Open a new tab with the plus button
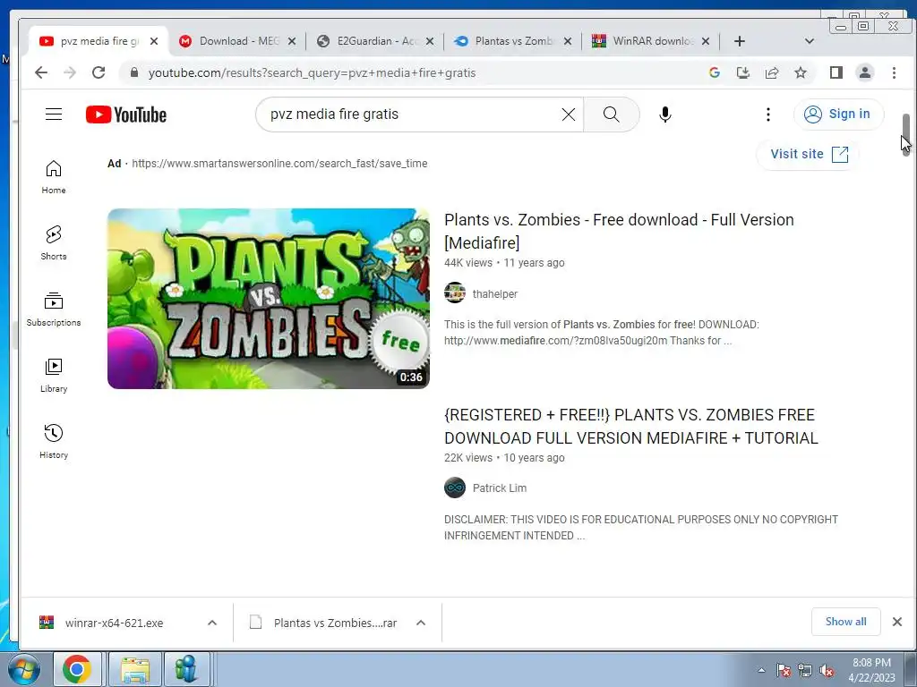This screenshot has width=917, height=687. click(x=739, y=41)
